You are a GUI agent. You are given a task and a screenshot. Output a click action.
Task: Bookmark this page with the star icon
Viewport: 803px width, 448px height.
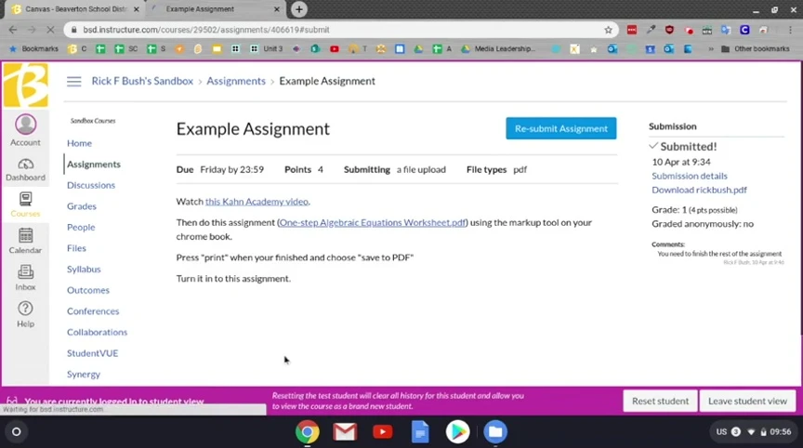click(x=608, y=30)
